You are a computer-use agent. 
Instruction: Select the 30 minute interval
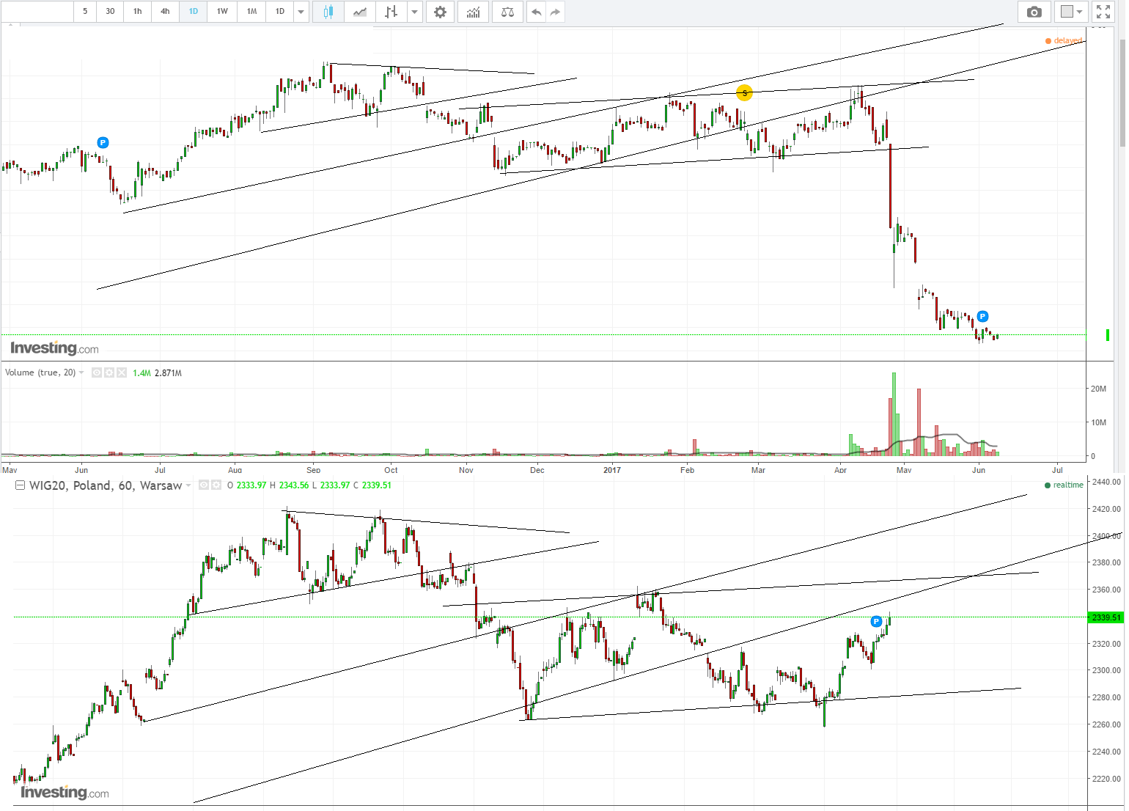click(x=110, y=12)
